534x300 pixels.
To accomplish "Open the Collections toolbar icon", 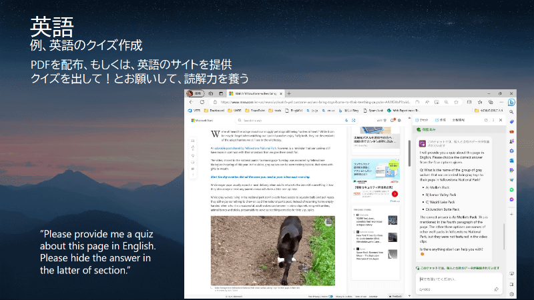I will 491,102.
